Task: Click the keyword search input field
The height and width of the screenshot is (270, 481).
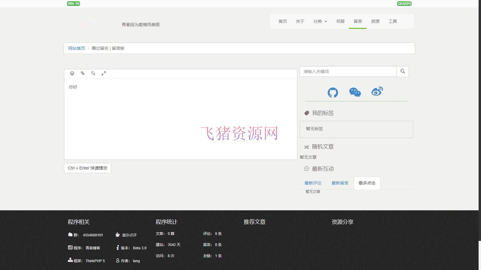Action: pos(348,71)
